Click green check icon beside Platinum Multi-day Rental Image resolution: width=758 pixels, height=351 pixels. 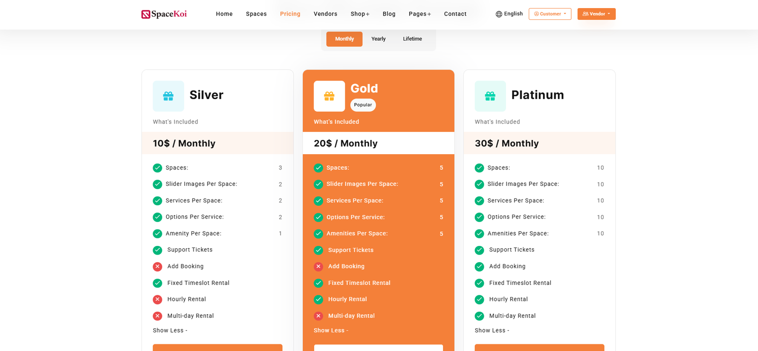coord(479,316)
